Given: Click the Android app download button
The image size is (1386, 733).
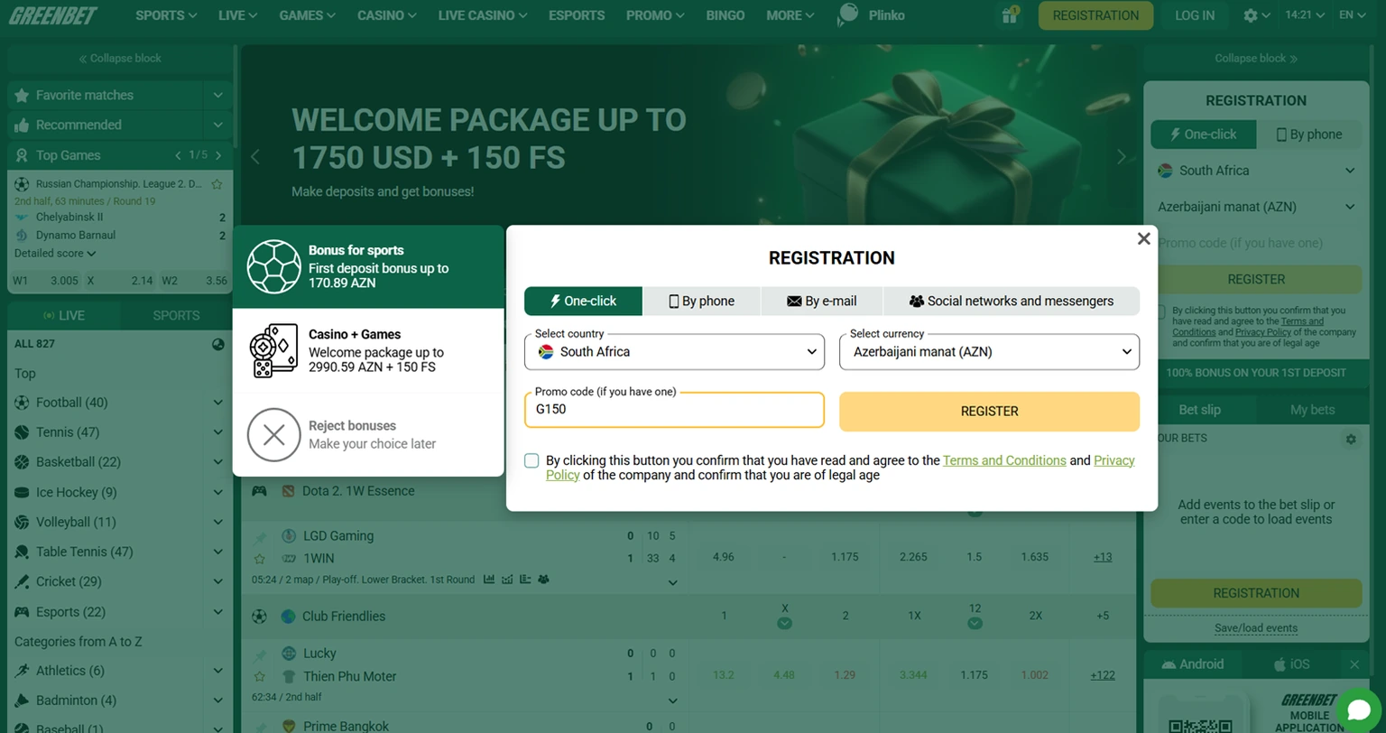Looking at the screenshot, I should [1192, 664].
